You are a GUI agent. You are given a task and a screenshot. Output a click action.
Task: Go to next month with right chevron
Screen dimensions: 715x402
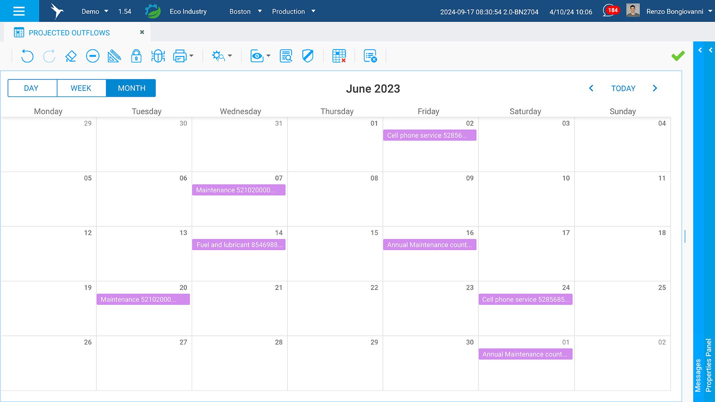coord(655,88)
